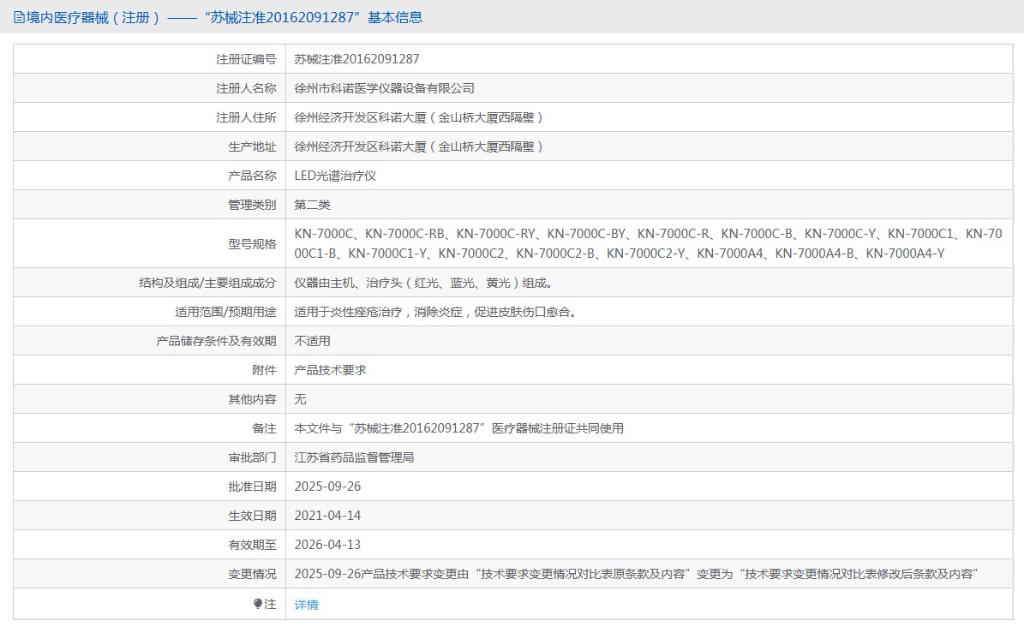Screen dimensions: 1024x627
Task: Select the date 2021-04-14
Action: coord(328,516)
